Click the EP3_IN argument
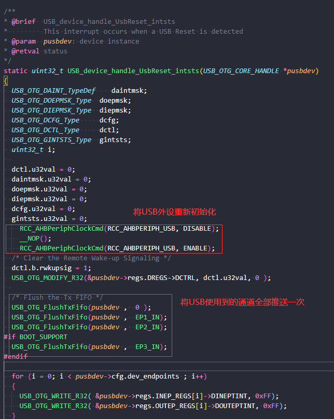 pos(147,347)
